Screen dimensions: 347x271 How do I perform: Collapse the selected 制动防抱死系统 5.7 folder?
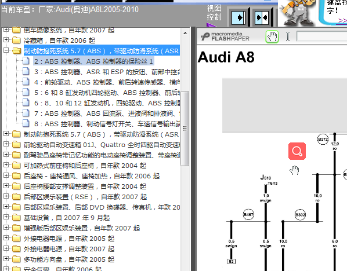(x=6, y=50)
